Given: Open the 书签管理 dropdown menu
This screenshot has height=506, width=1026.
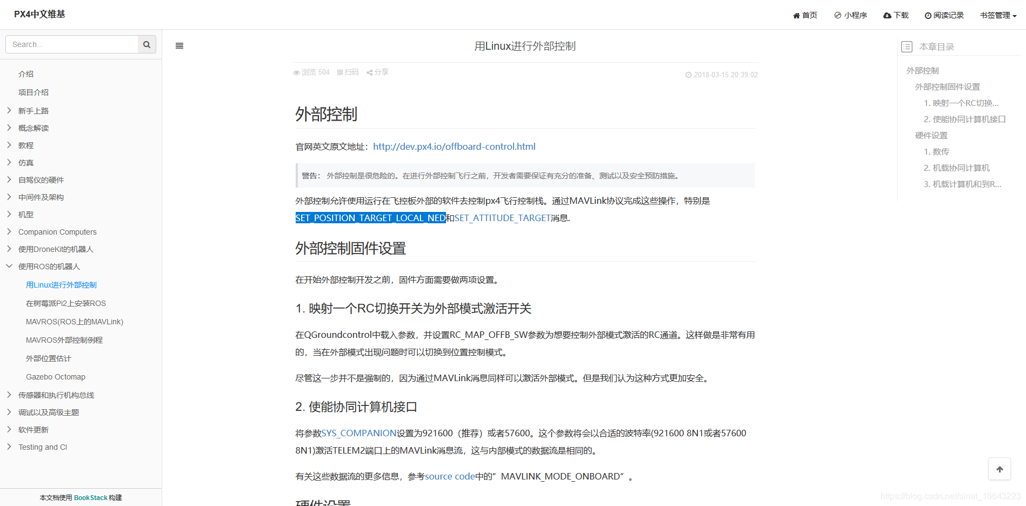Looking at the screenshot, I should pyautogui.click(x=998, y=15).
